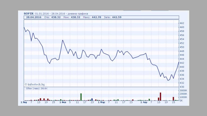Select the 28.04.2016 date in header

pyautogui.click(x=33, y=17)
